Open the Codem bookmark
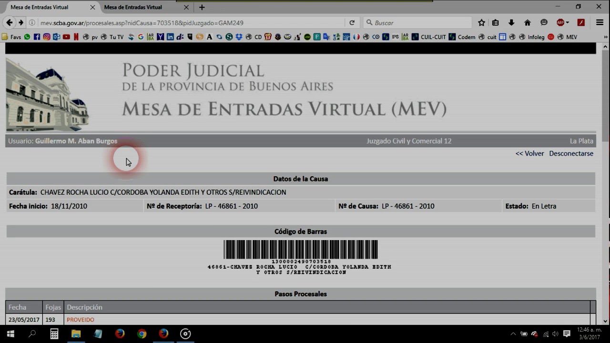Image resolution: width=610 pixels, height=343 pixels. (463, 37)
